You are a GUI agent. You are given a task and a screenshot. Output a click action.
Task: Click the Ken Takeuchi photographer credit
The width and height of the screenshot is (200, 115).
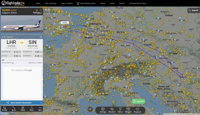(7, 37)
